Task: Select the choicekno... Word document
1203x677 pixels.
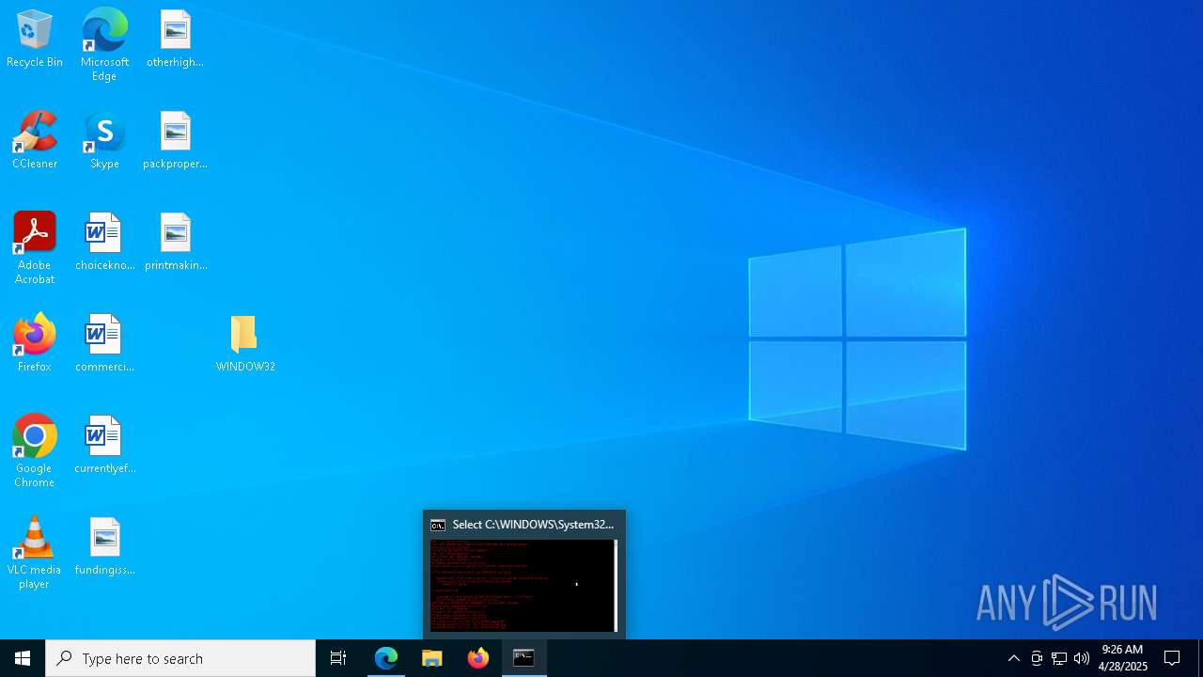Action: point(104,243)
